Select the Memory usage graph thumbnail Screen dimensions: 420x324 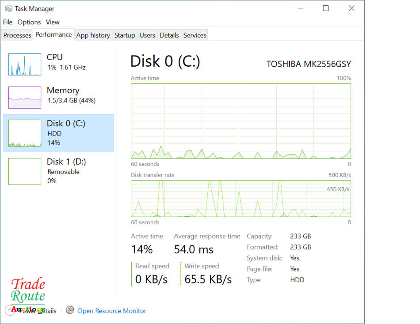(x=25, y=98)
